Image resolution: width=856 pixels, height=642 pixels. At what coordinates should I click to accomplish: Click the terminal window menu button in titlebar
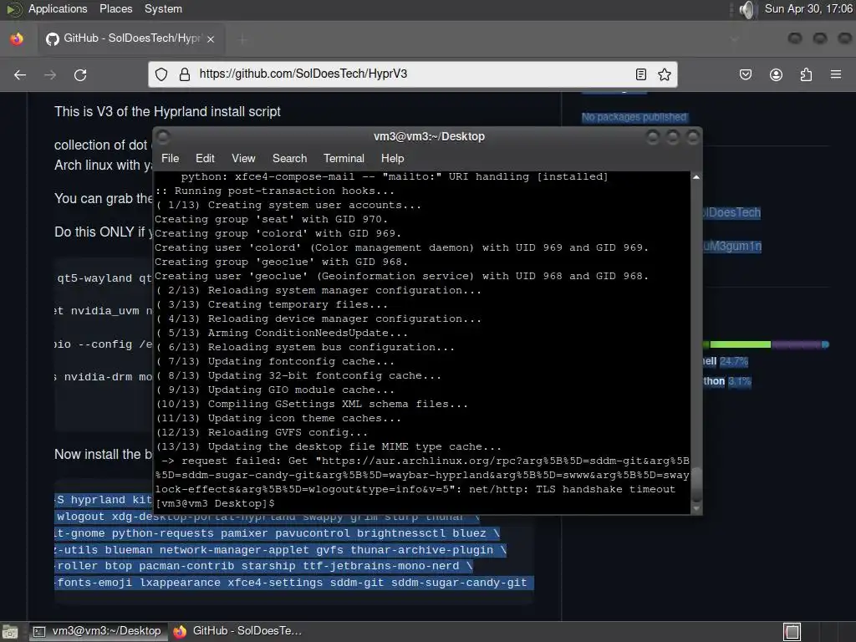coord(163,136)
